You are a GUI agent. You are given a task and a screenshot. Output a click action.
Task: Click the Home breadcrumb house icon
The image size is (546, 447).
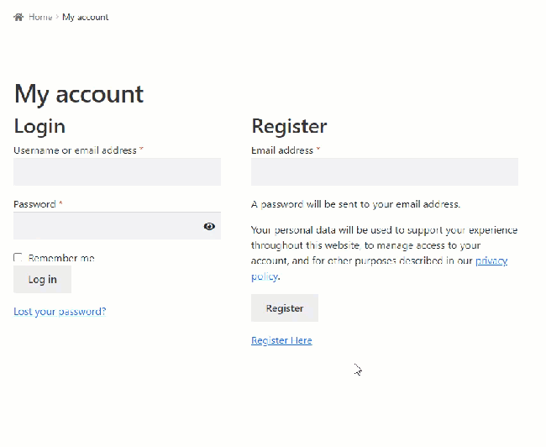click(x=18, y=17)
